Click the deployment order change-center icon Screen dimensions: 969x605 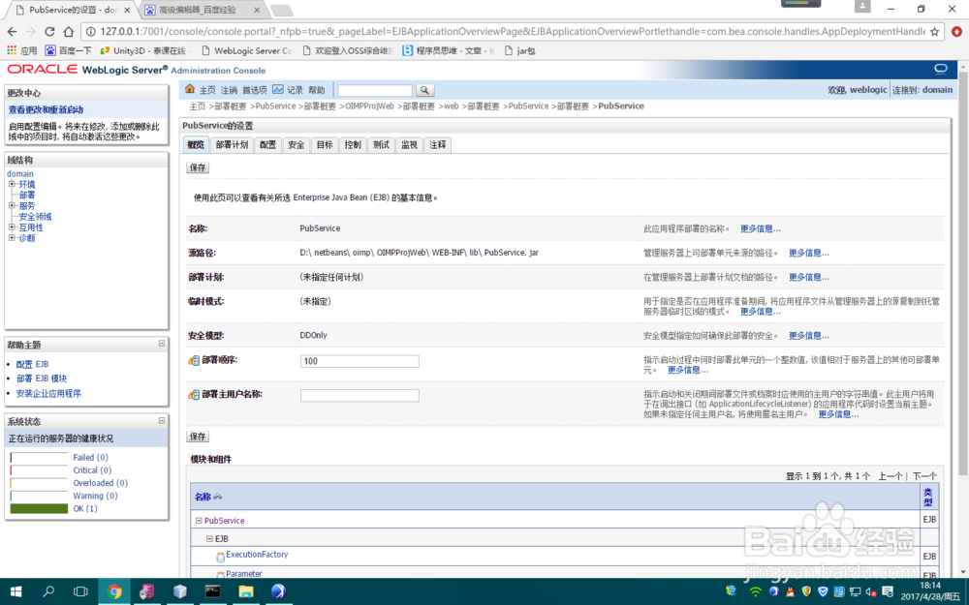coord(194,360)
